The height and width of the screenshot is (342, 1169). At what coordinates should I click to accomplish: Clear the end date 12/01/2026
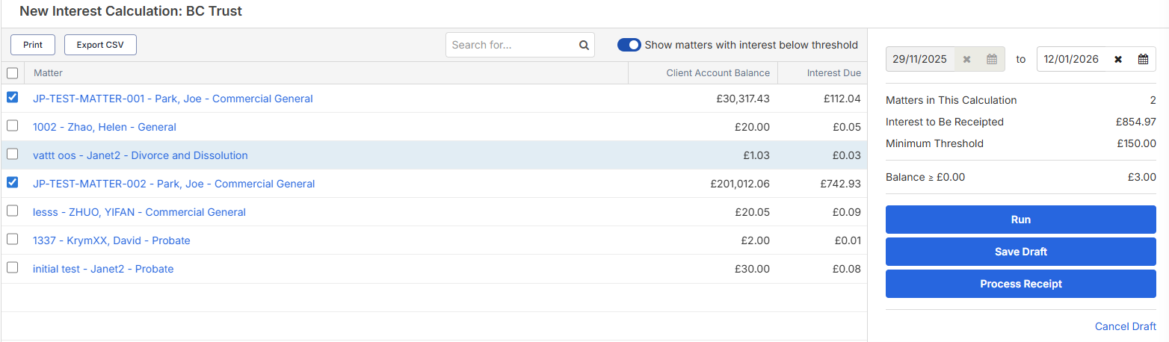pyautogui.click(x=1118, y=59)
